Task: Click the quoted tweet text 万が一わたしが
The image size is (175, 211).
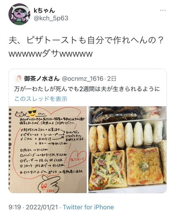Action: tap(87, 89)
